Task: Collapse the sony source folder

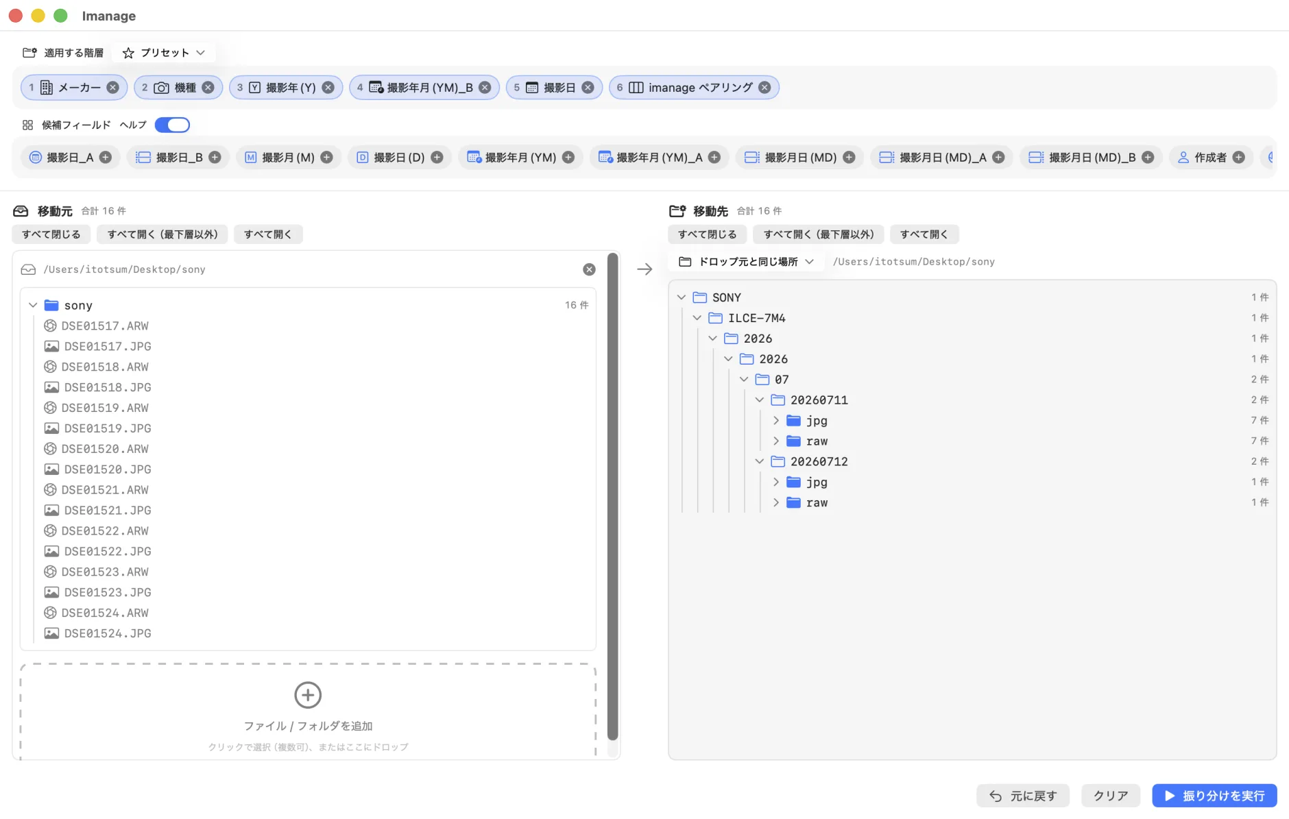Action: [33, 305]
